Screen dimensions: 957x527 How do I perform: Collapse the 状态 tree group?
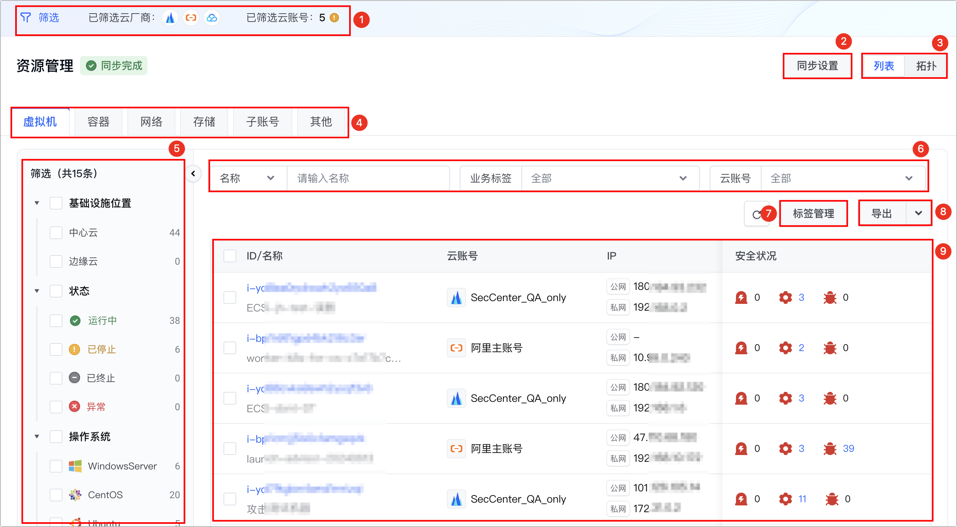37,291
